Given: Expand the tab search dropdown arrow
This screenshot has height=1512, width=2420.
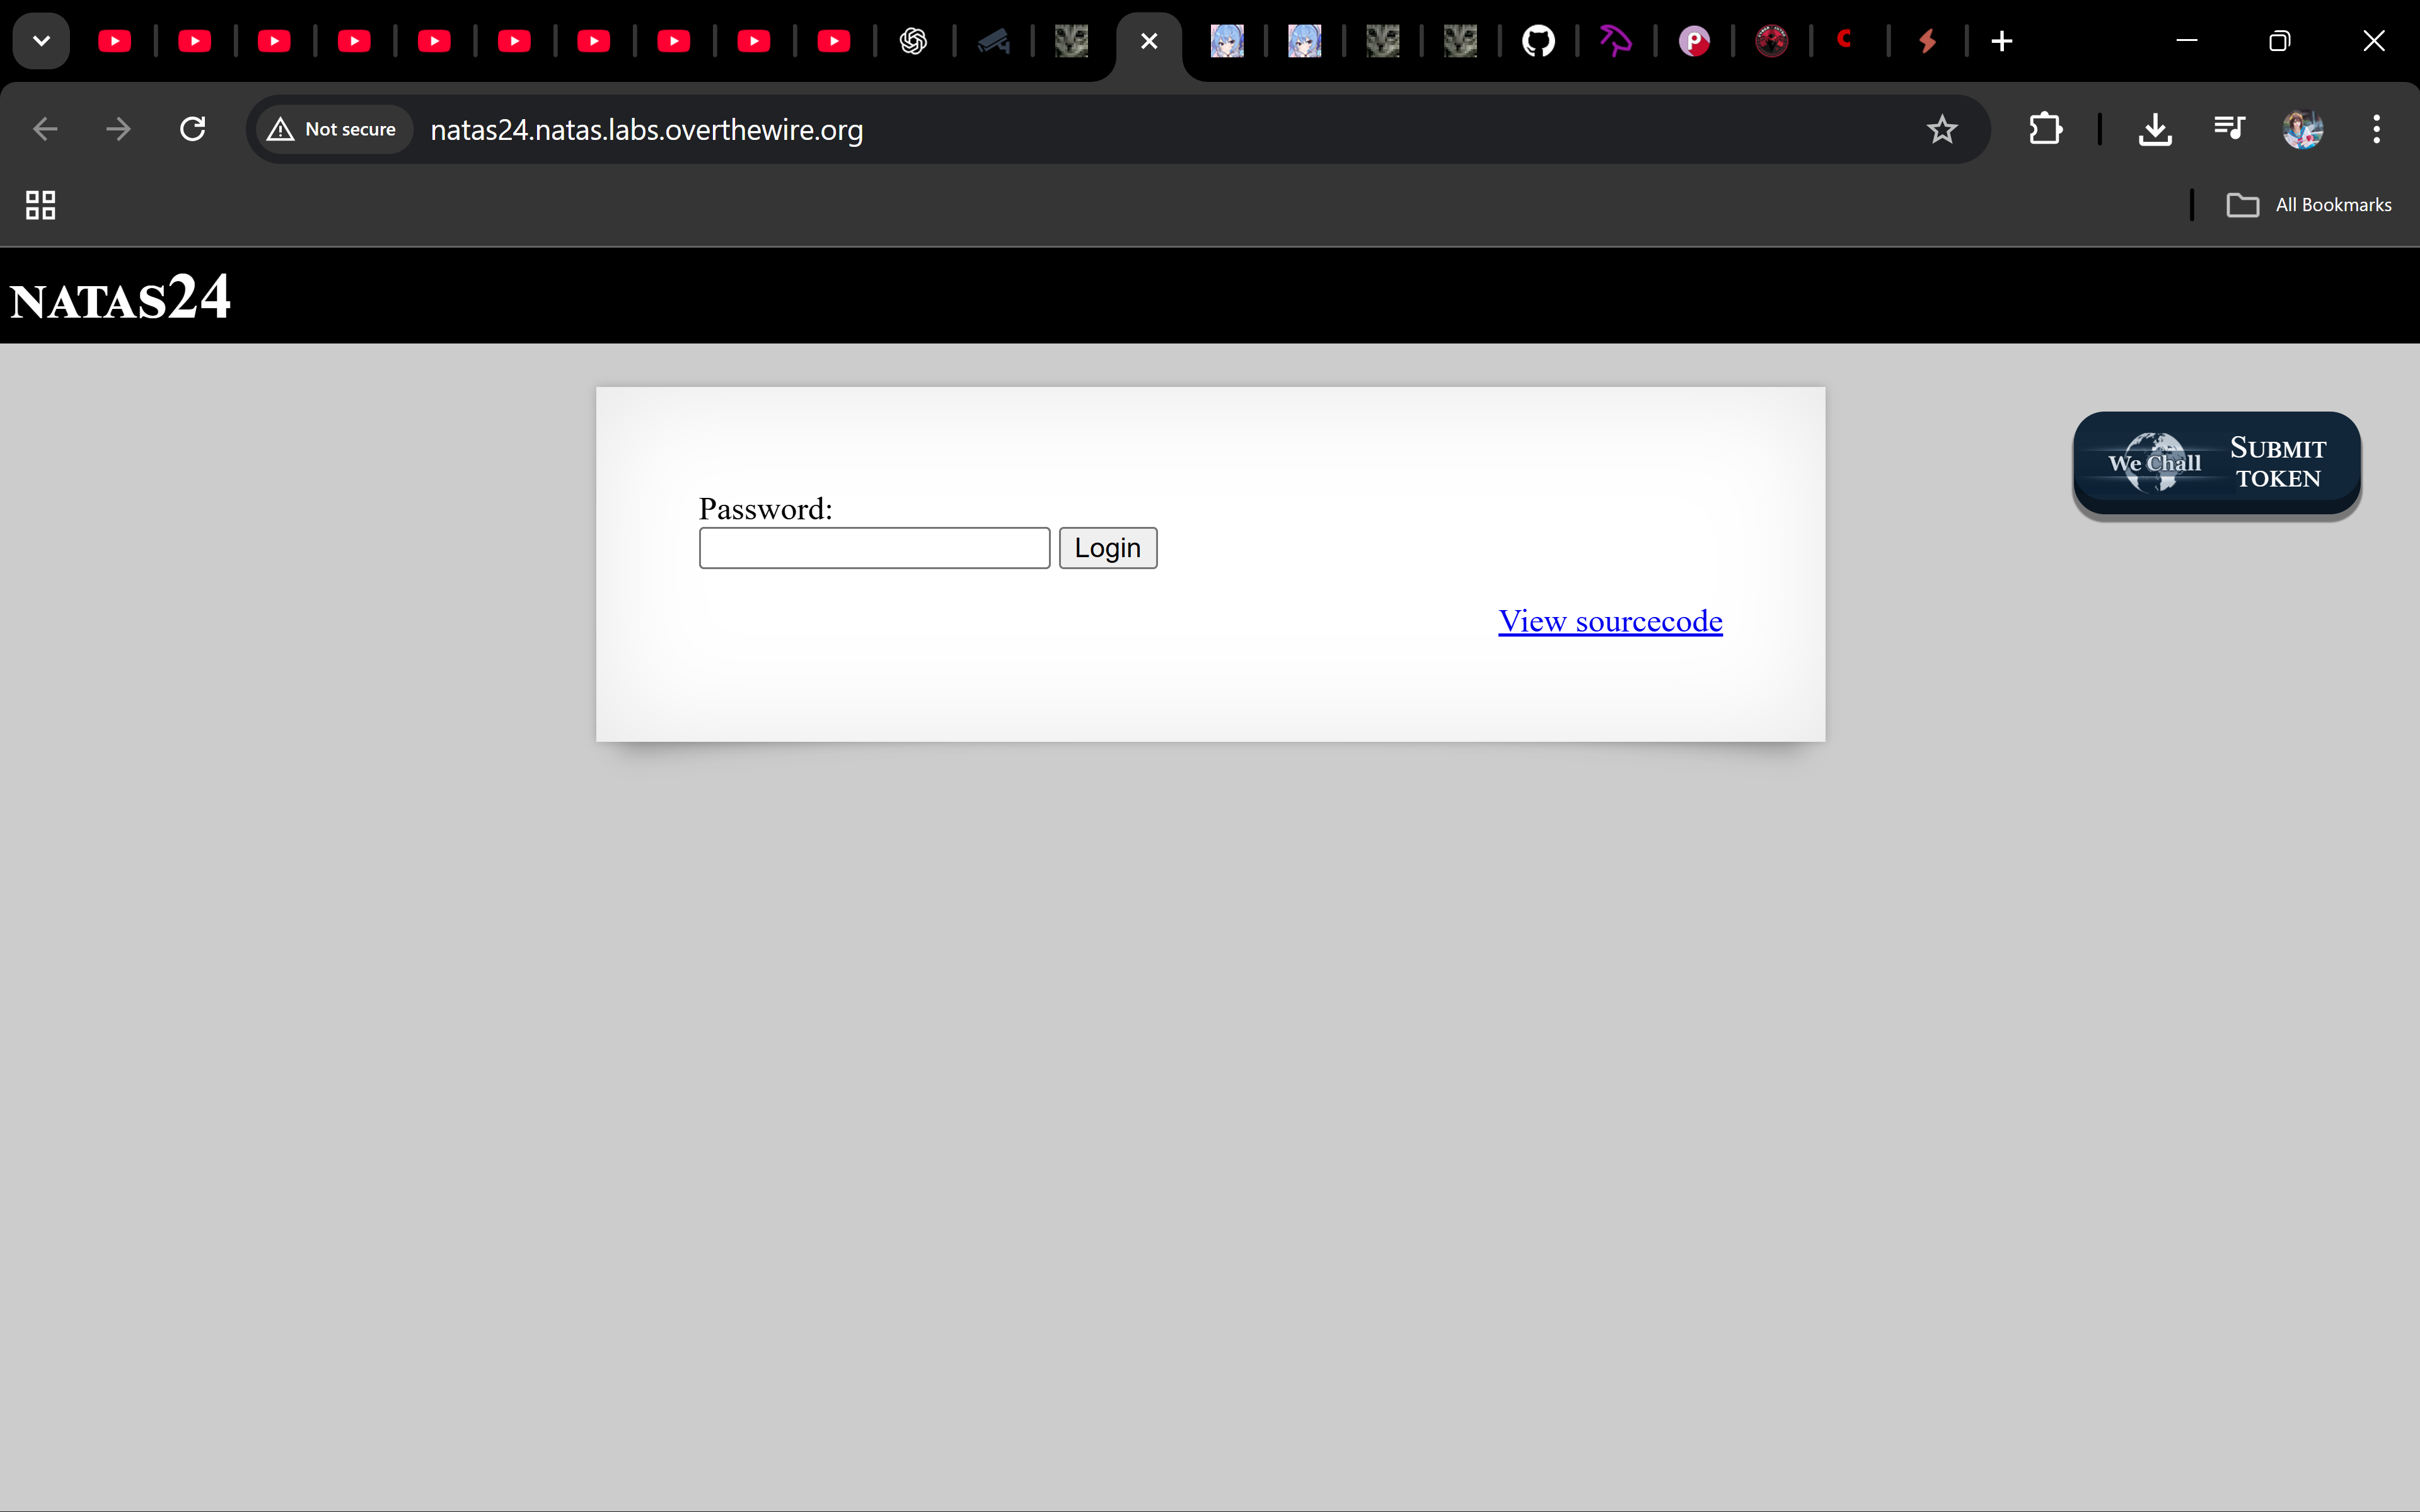Looking at the screenshot, I should 41,41.
